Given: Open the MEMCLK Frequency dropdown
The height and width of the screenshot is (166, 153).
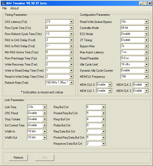Looking at the screenshot, I should 146,77.
